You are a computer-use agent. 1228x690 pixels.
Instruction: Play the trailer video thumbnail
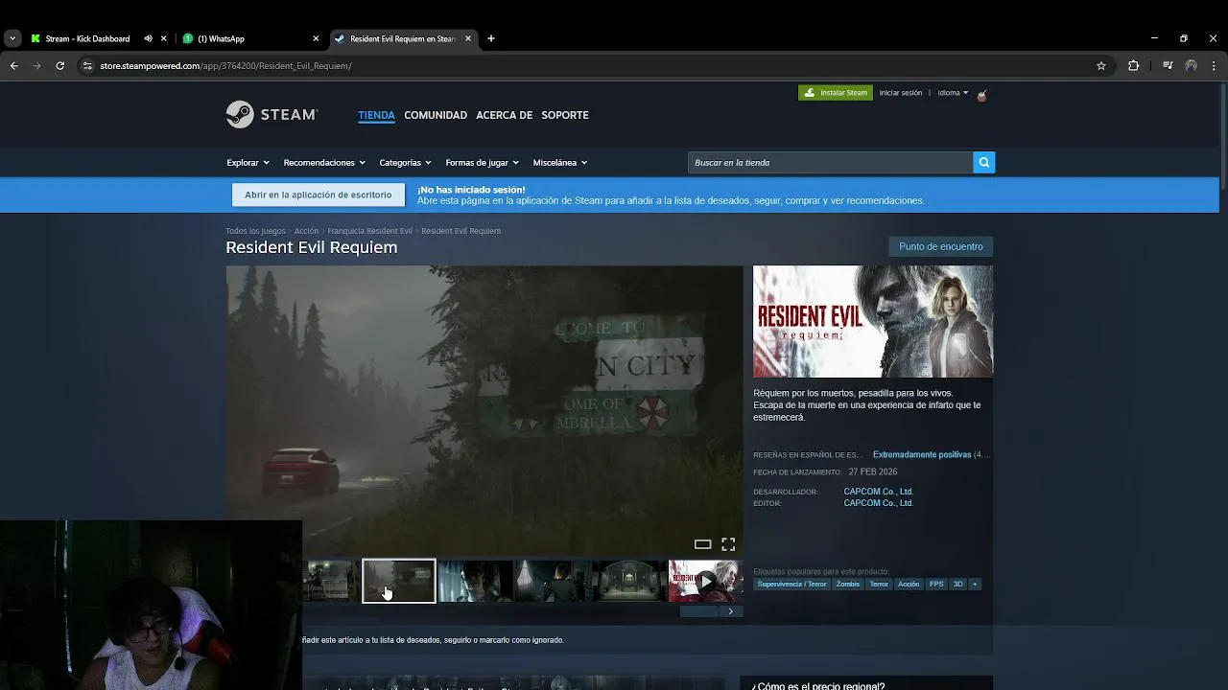[x=705, y=581]
